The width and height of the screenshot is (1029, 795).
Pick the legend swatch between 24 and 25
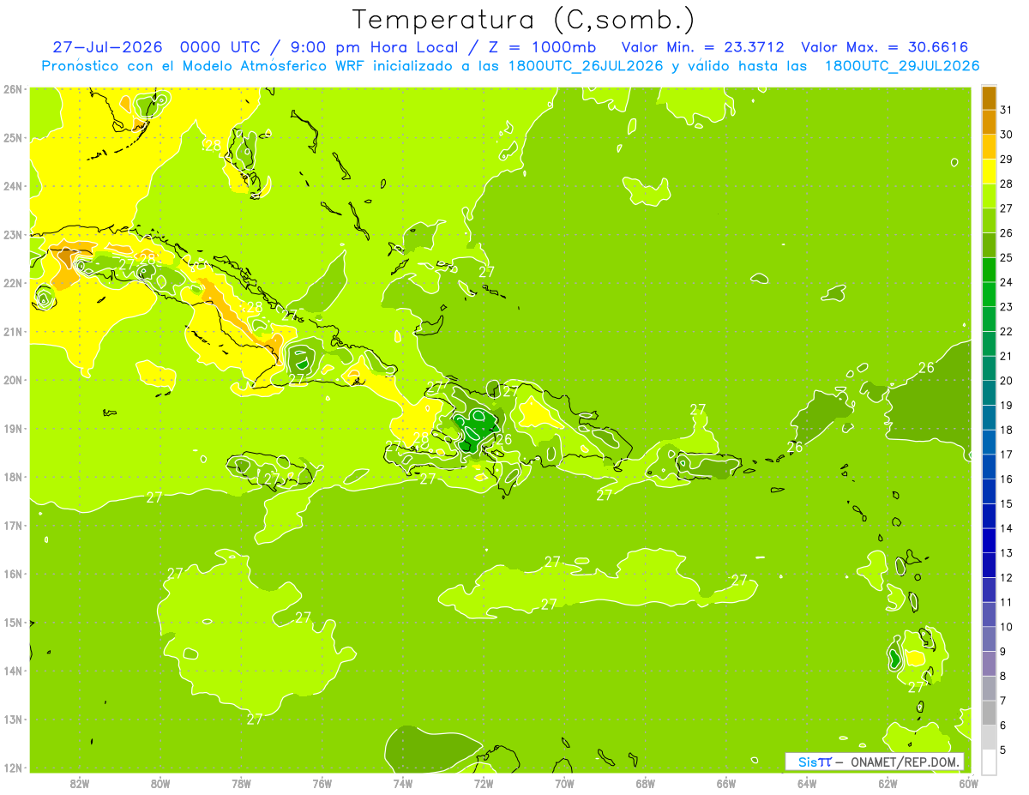pyautogui.click(x=989, y=270)
